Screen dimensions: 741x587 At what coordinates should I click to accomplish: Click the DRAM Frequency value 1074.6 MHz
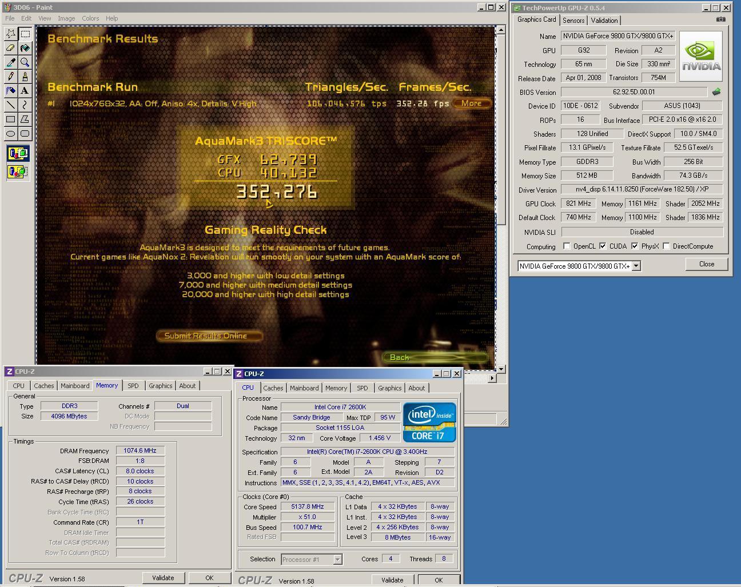140,450
